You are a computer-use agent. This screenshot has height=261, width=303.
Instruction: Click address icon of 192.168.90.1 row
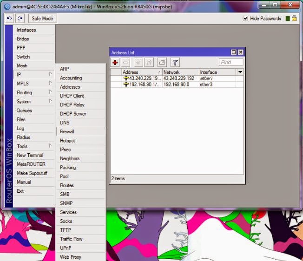pos(126,85)
